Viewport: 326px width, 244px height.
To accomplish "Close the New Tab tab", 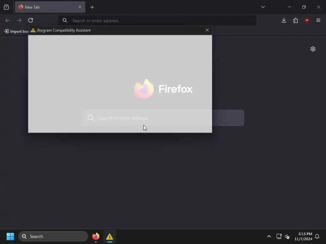I will pos(80,7).
